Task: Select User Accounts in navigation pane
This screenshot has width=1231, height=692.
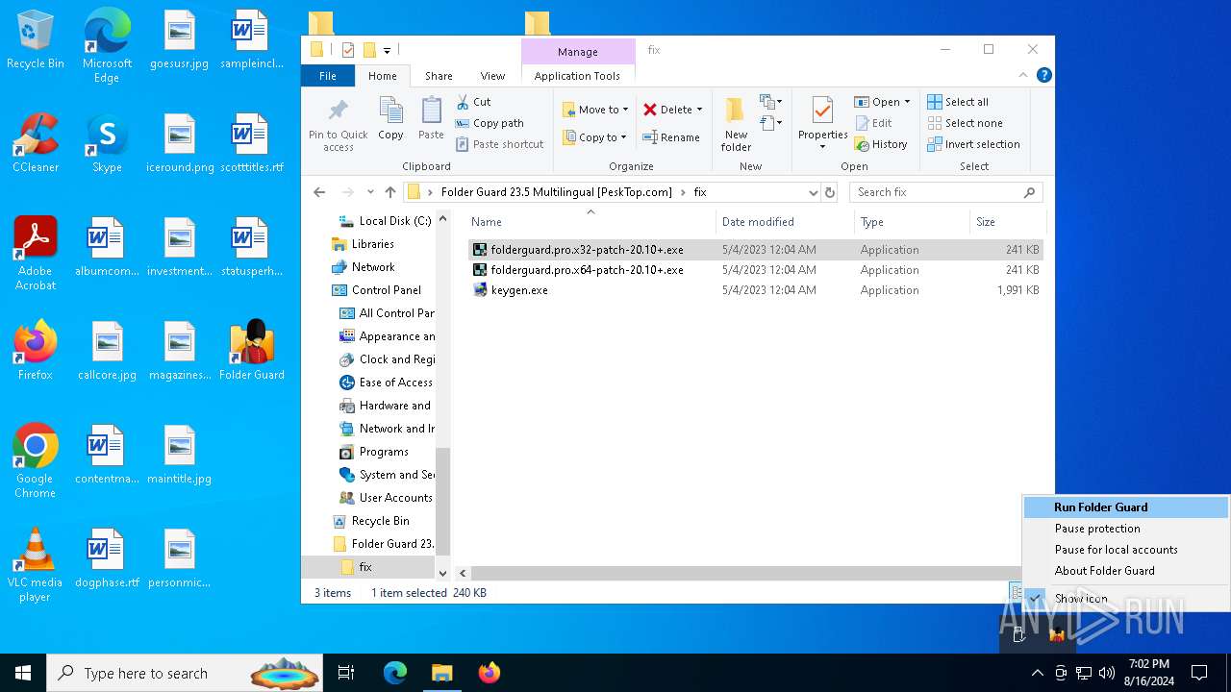Action: (x=386, y=498)
